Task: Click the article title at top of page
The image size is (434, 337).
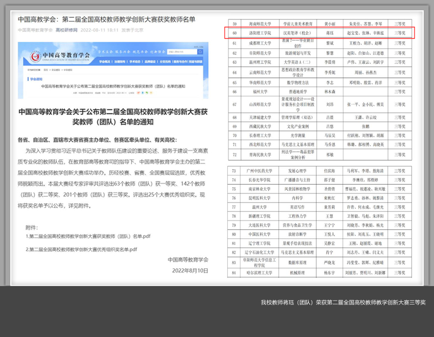Action: (x=106, y=20)
